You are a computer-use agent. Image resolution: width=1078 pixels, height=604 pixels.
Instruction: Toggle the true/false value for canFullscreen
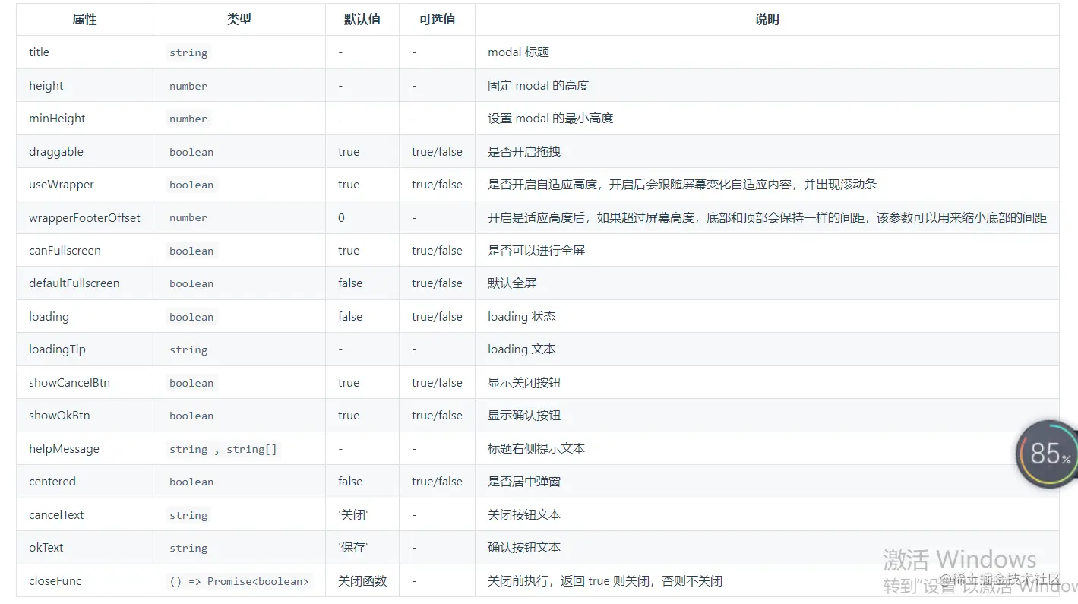[x=437, y=250]
